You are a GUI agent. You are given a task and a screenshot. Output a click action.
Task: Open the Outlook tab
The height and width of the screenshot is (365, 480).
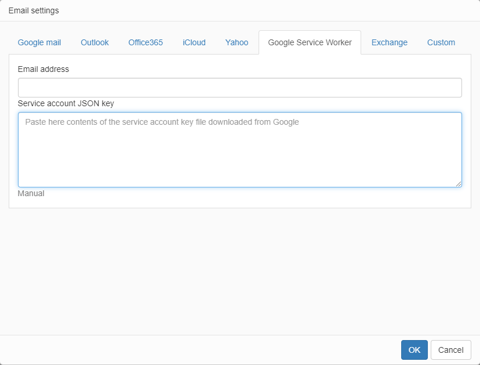pyautogui.click(x=94, y=42)
